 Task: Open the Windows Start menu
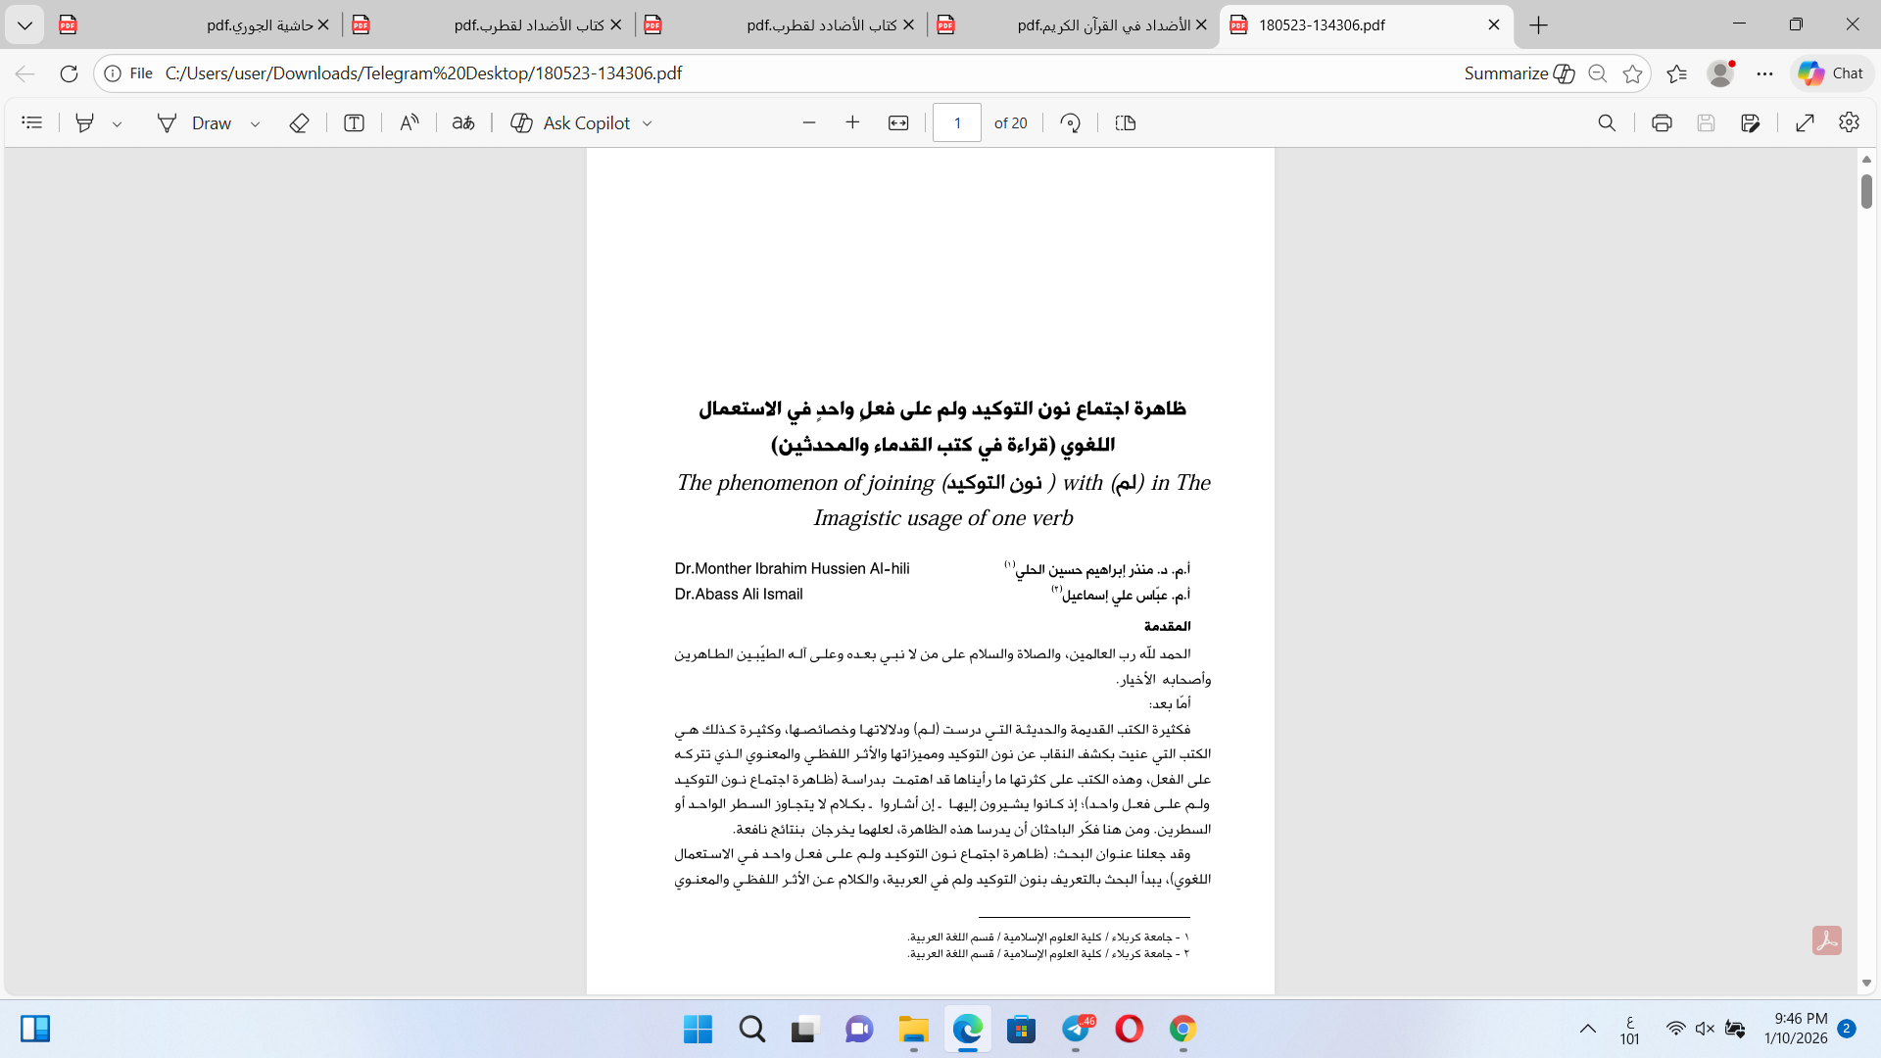[698, 1030]
